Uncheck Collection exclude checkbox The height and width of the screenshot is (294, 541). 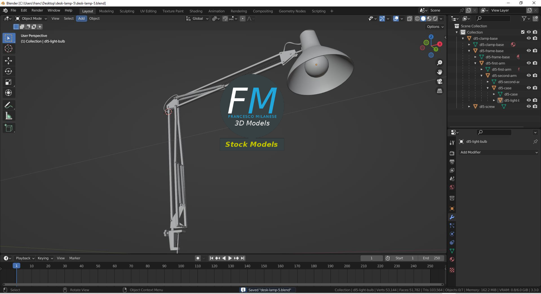click(523, 32)
